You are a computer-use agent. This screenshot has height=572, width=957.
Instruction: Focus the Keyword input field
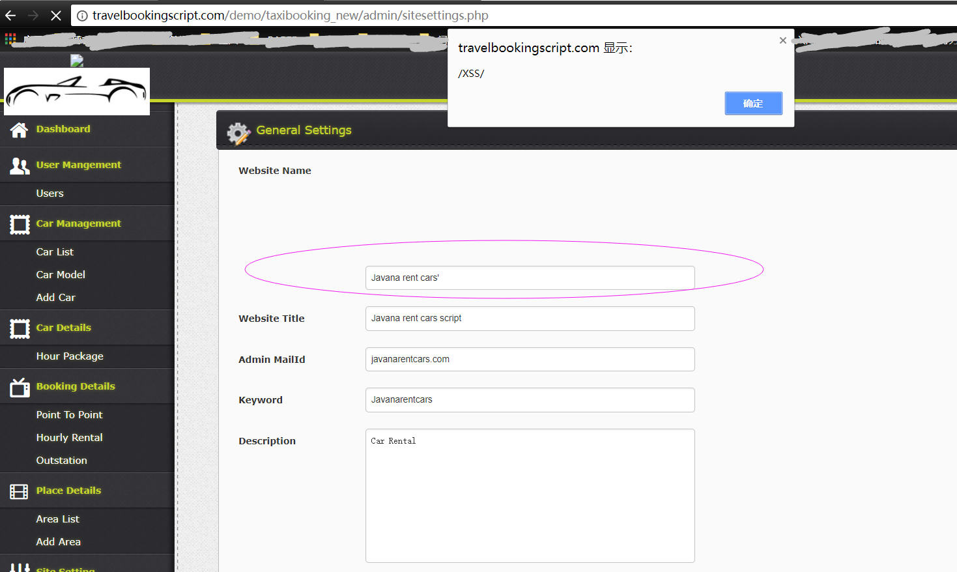pos(530,400)
